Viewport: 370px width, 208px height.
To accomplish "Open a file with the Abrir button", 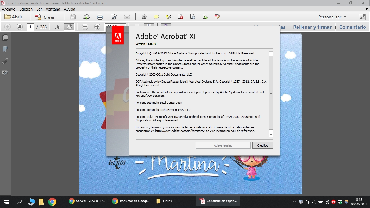I will coord(13,17).
